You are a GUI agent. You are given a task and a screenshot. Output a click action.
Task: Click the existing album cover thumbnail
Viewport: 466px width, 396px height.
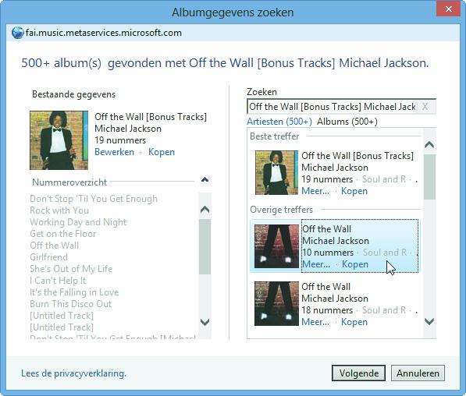tap(59, 140)
